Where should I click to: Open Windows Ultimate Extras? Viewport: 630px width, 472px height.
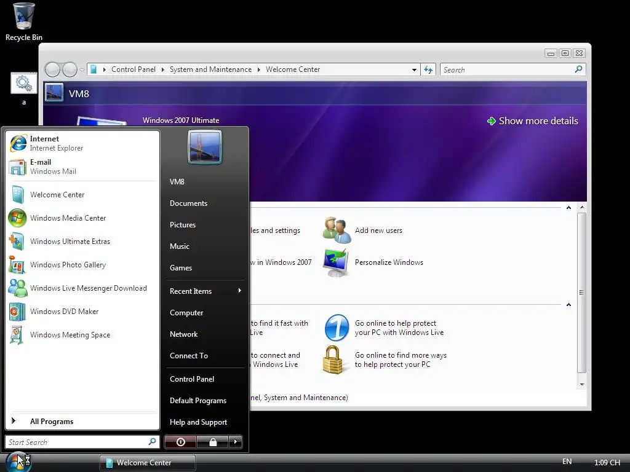tap(82, 241)
